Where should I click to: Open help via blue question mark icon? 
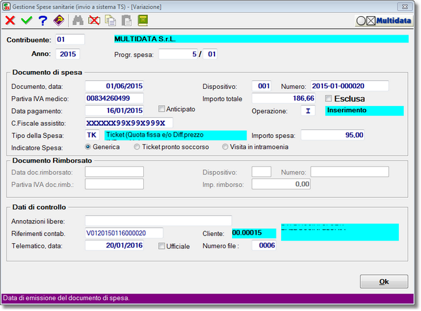tap(42, 21)
